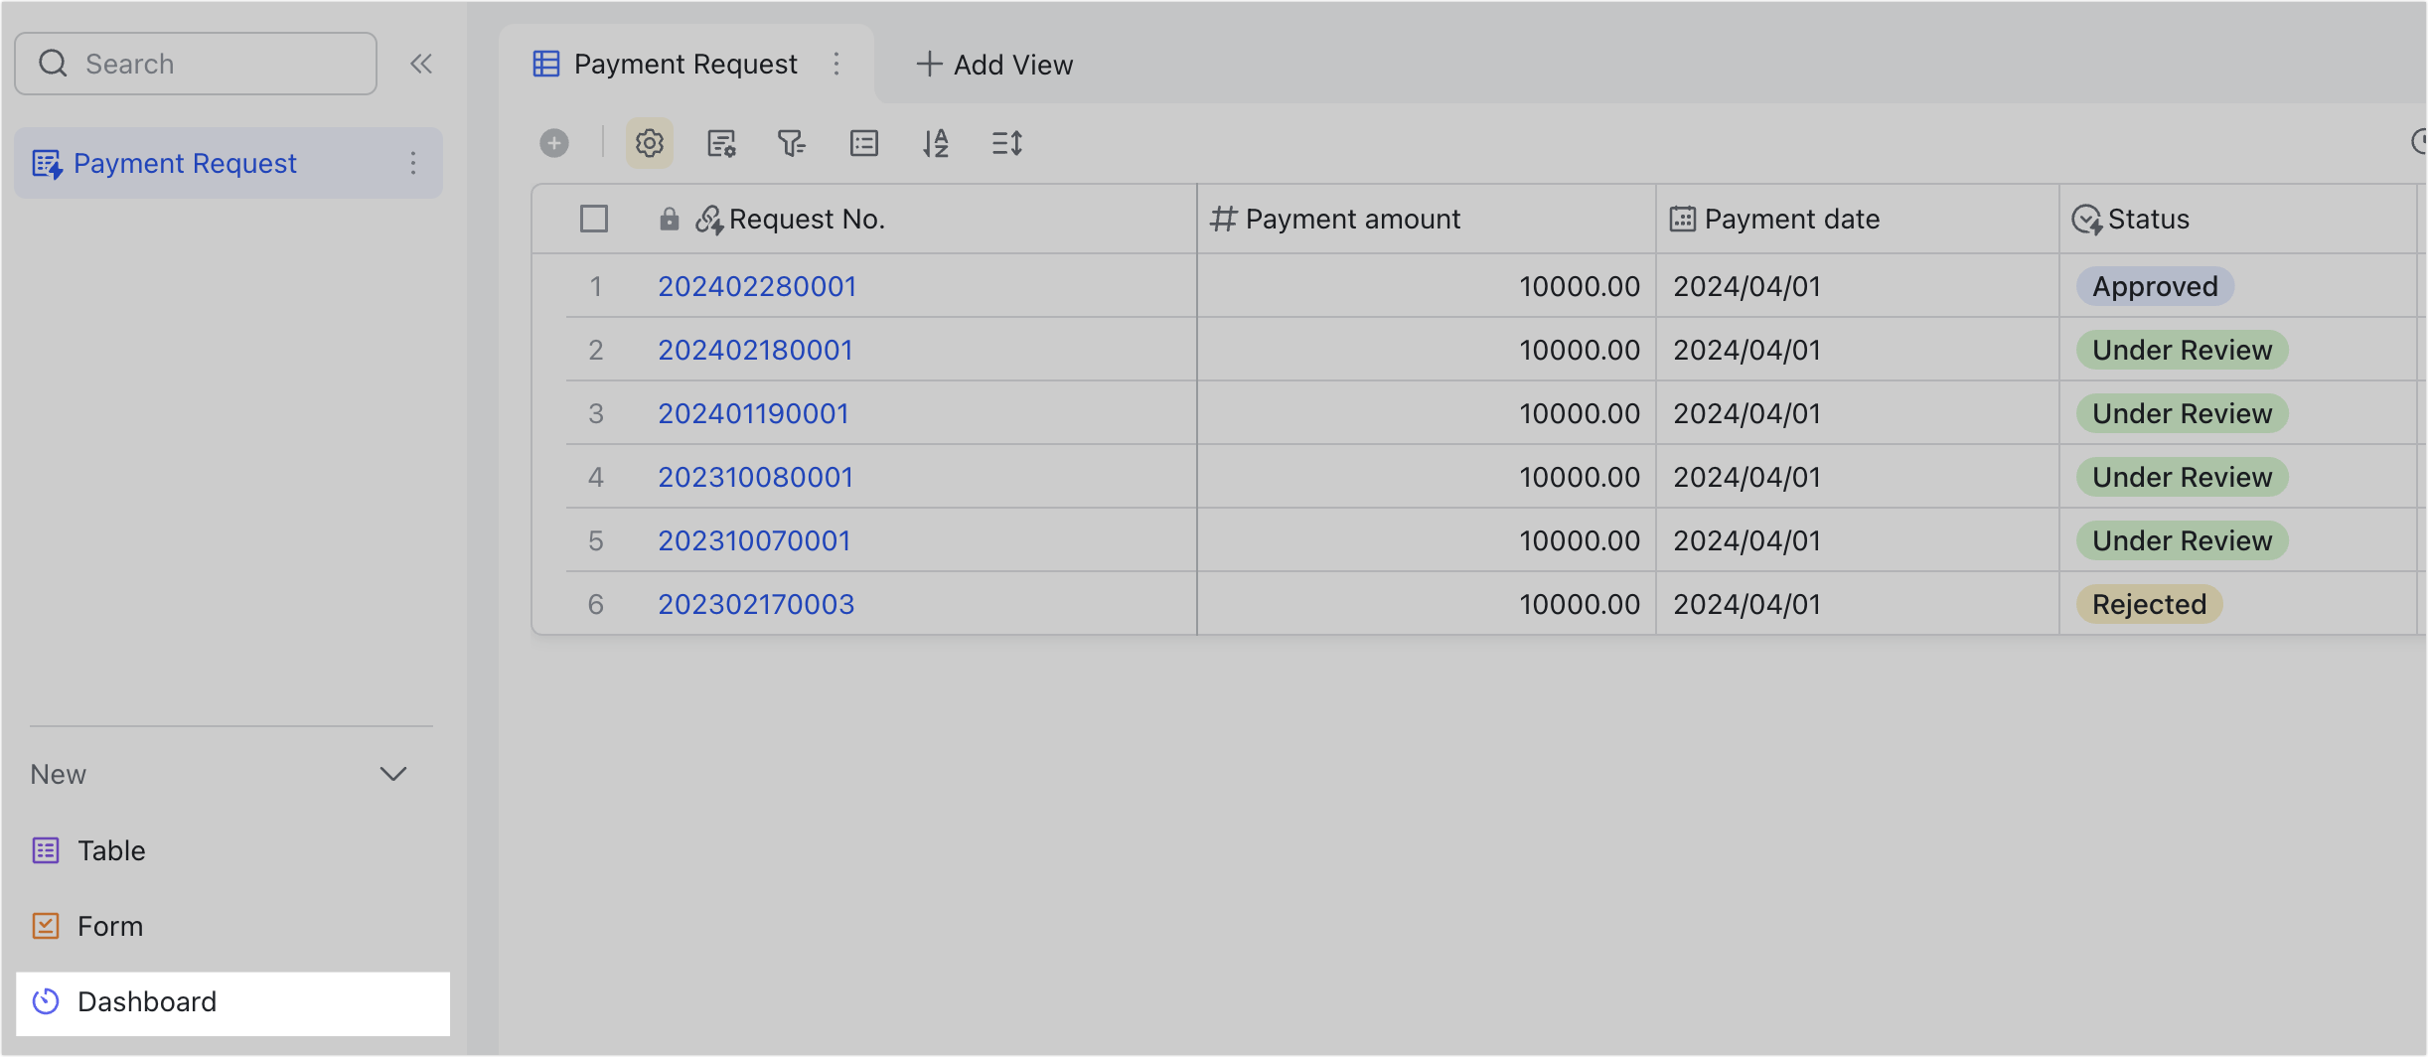
Task: Open request 202401190001
Action: coord(753,413)
